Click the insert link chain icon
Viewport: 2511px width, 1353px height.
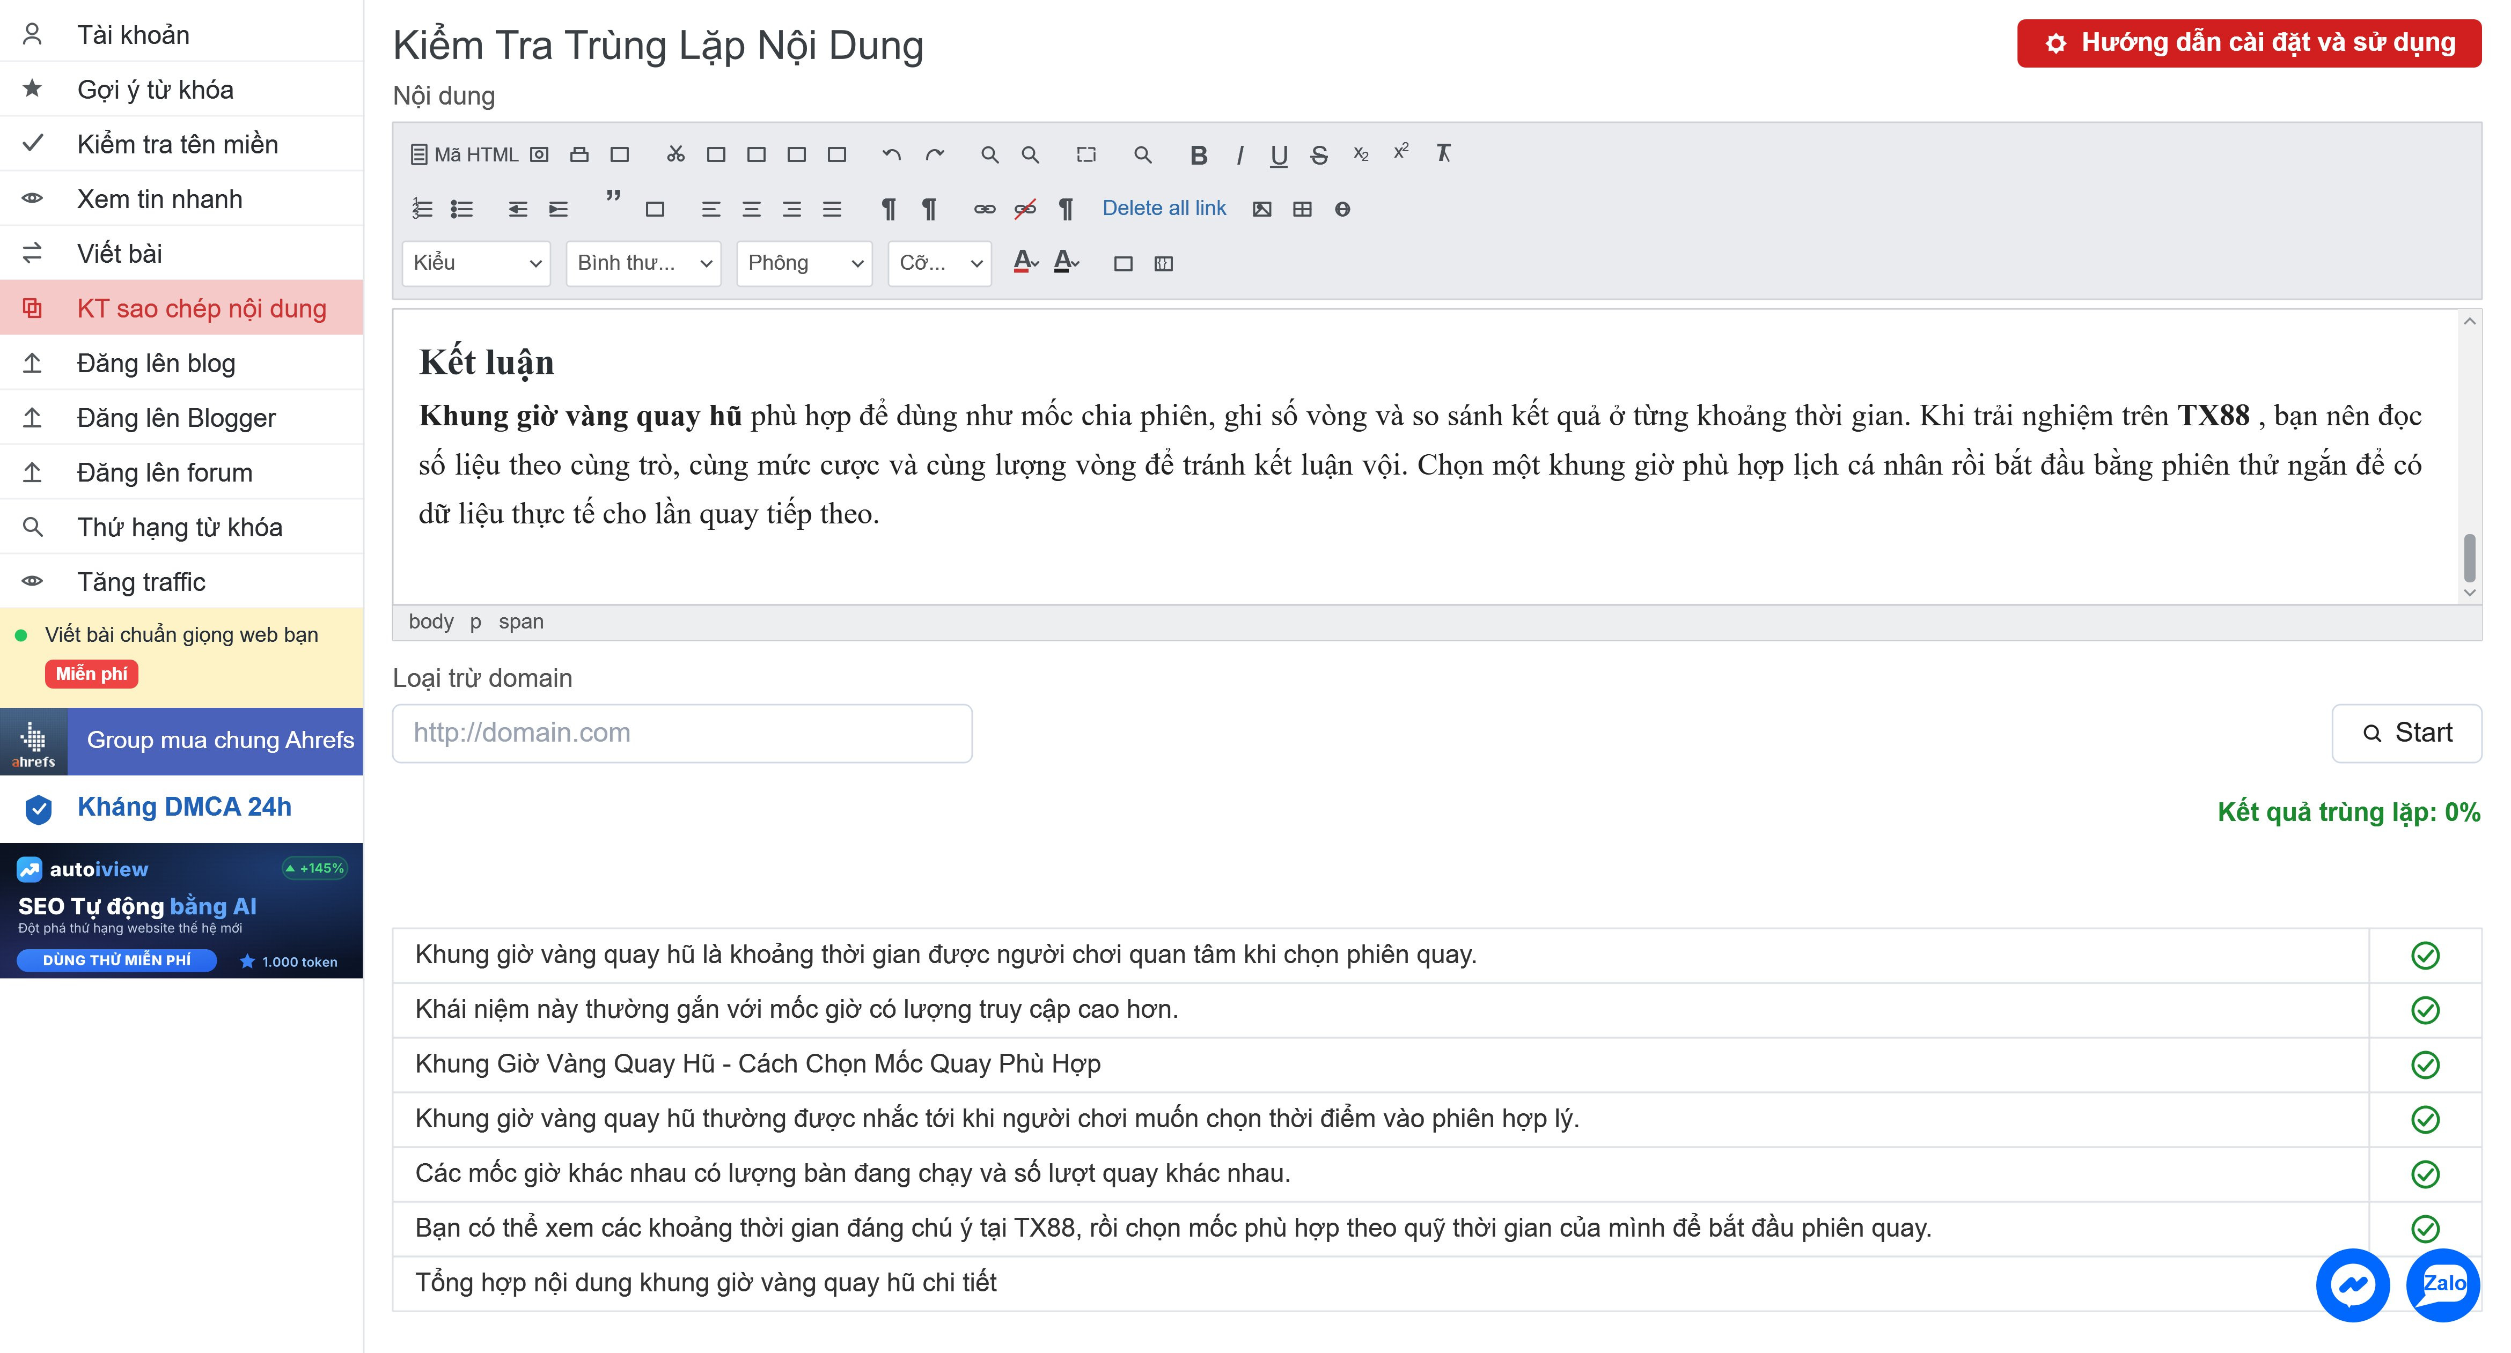coord(985,209)
